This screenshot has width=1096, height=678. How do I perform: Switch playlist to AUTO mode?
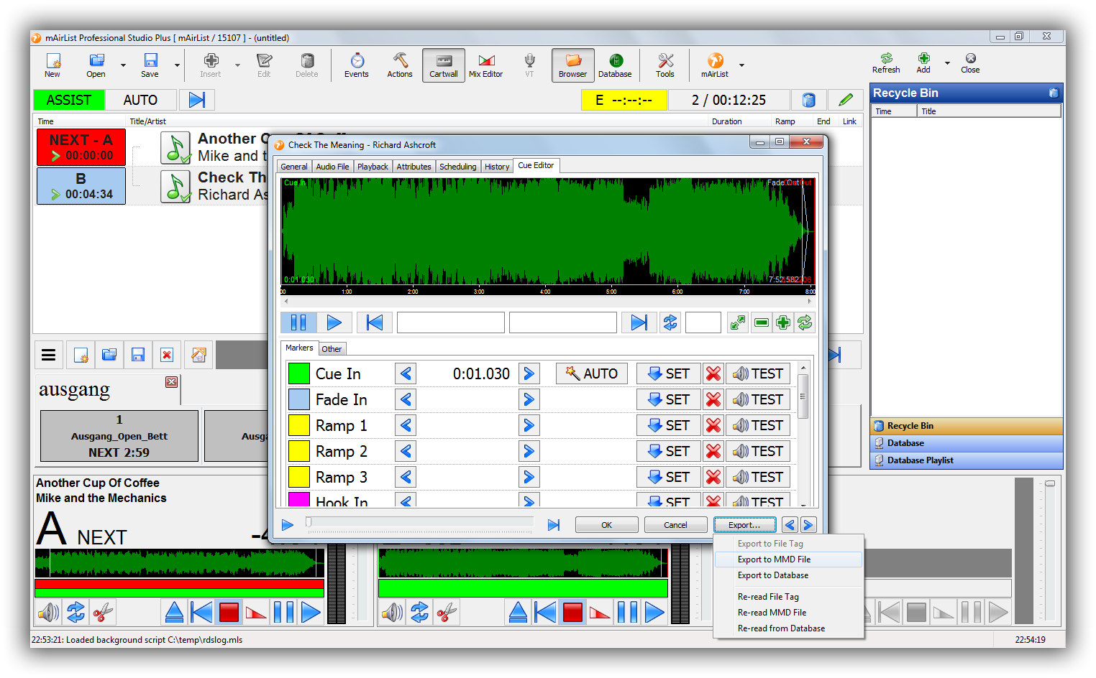140,100
